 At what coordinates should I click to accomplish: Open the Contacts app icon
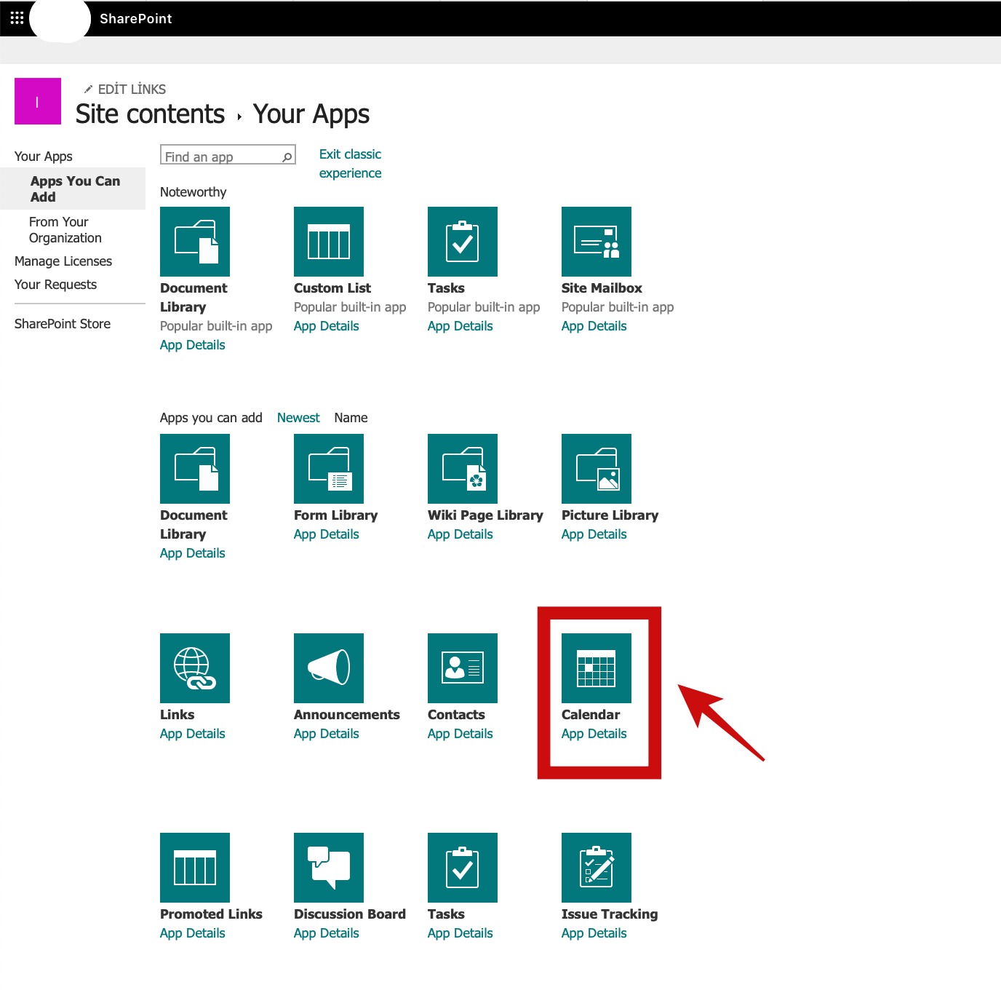(462, 668)
